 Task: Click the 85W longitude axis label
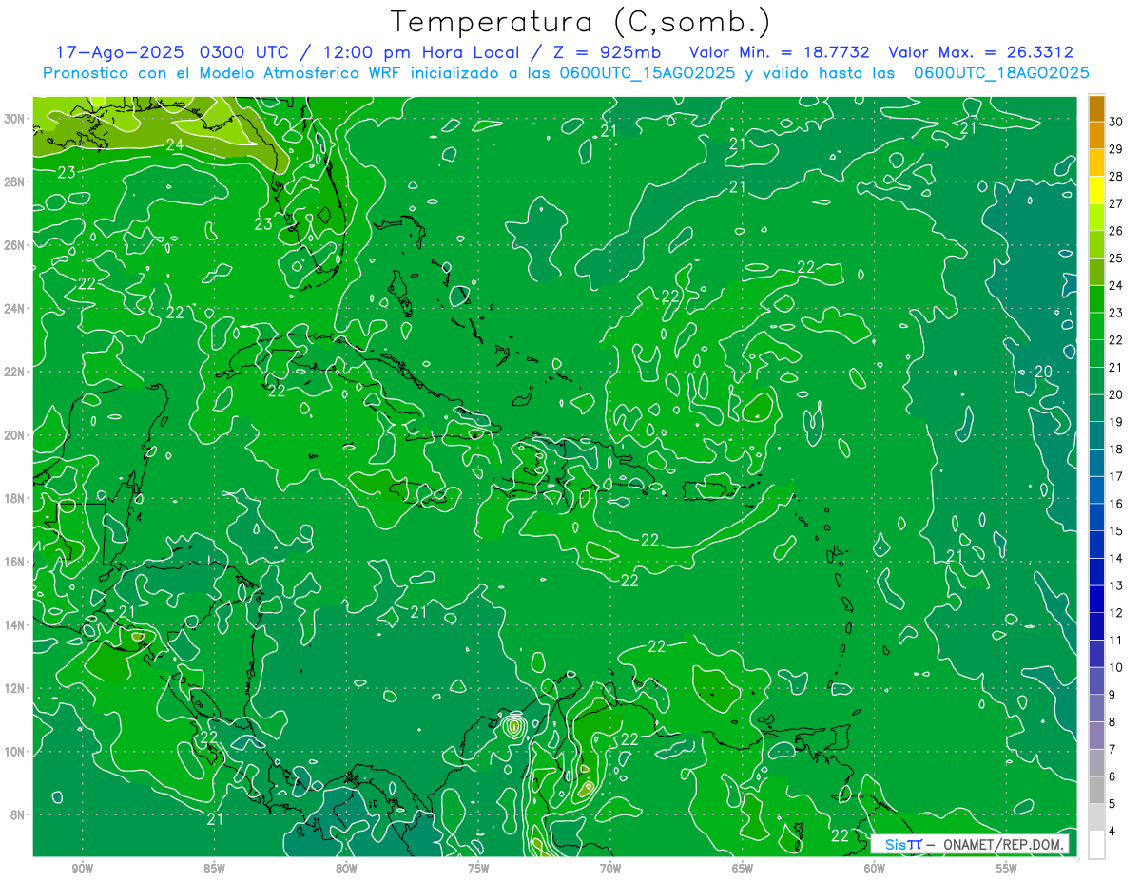pos(215,869)
